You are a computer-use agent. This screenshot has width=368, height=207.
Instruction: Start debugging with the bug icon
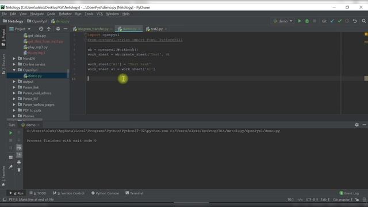[306, 21]
